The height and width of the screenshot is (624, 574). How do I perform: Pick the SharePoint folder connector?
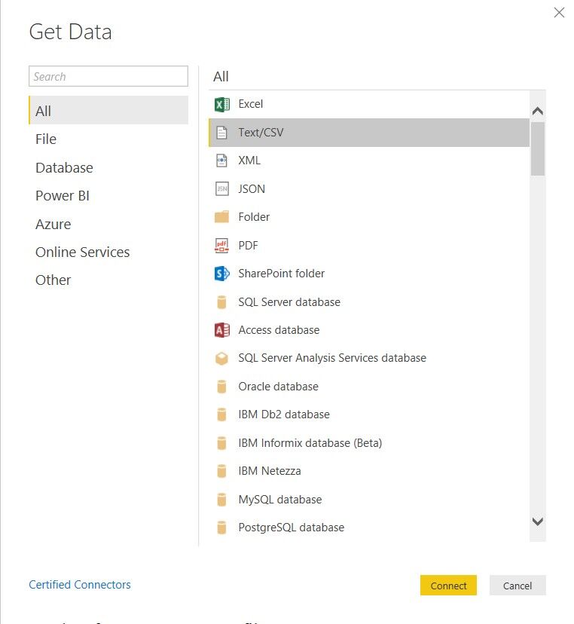click(282, 273)
